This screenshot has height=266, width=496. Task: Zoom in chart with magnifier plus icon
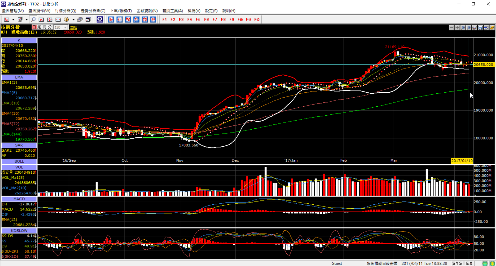pyautogui.click(x=469, y=28)
